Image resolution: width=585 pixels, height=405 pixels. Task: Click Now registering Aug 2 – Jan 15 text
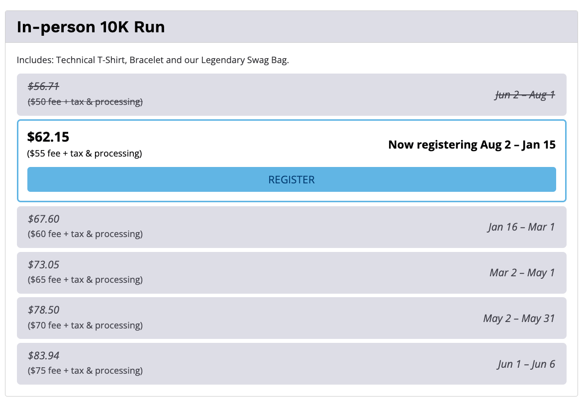[x=472, y=145]
